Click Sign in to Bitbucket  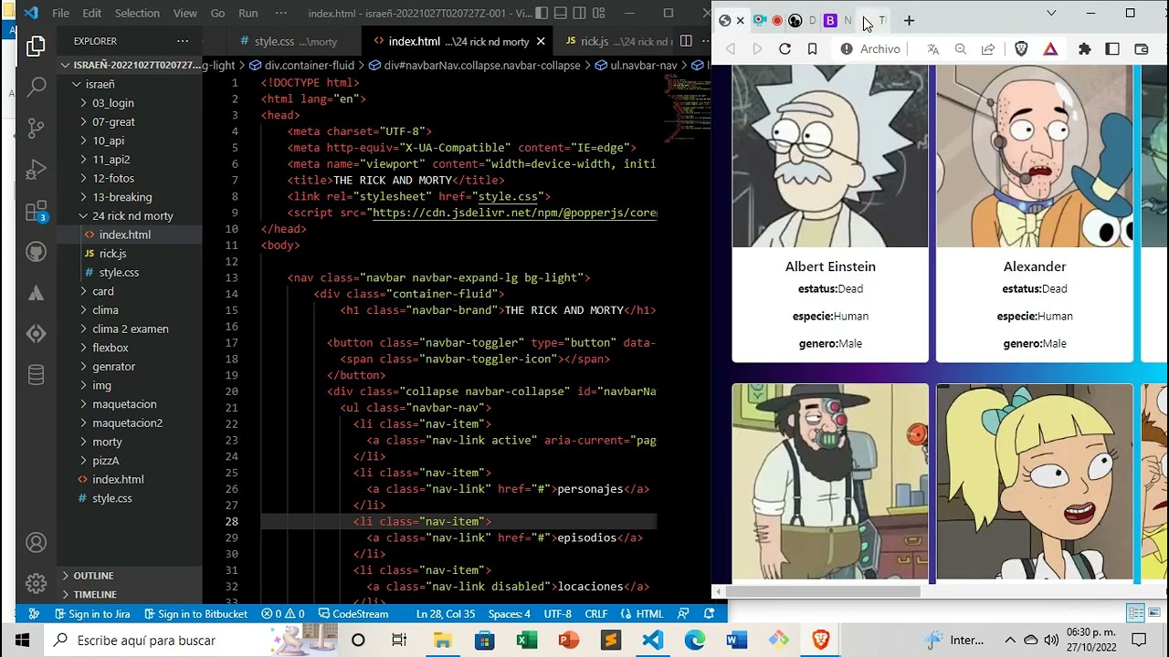click(195, 614)
